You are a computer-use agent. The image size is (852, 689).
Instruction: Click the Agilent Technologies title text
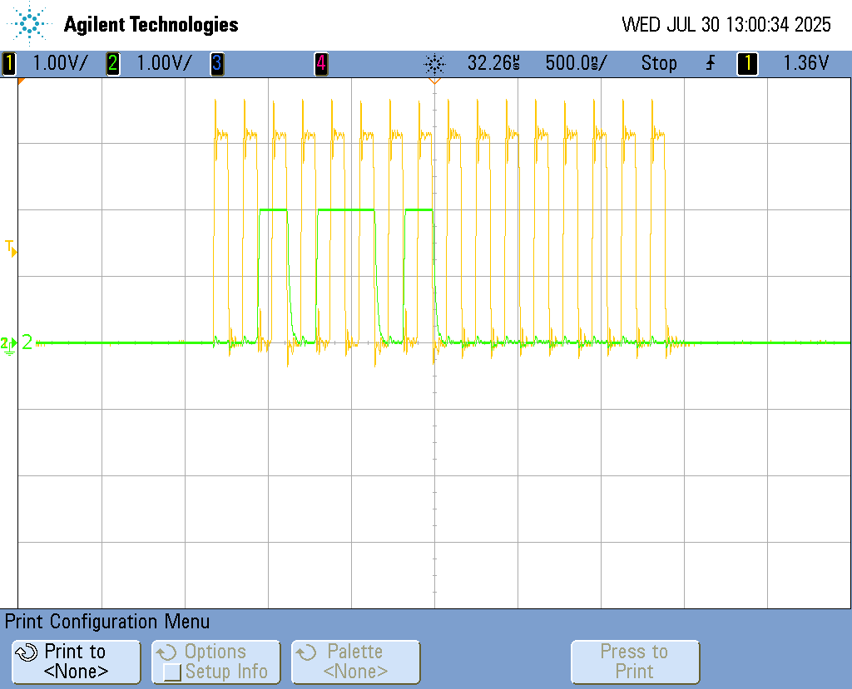click(x=151, y=24)
